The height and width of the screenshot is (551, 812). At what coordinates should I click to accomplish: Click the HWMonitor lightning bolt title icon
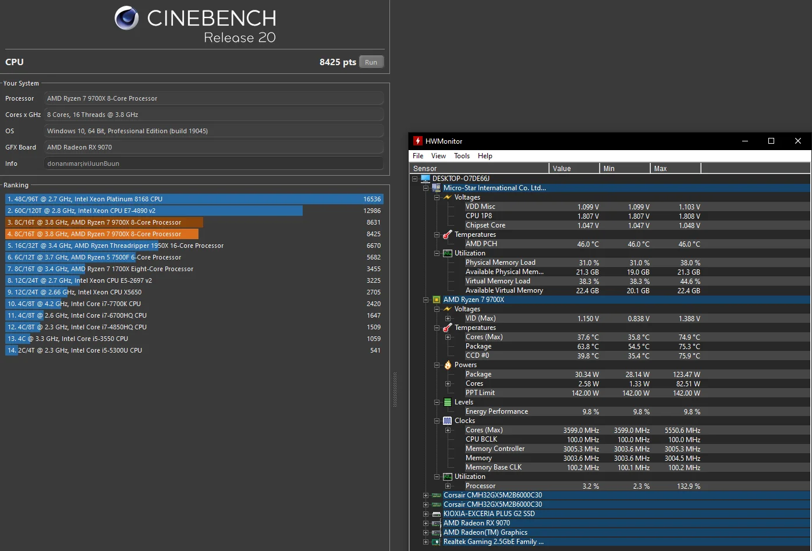pyautogui.click(x=417, y=141)
